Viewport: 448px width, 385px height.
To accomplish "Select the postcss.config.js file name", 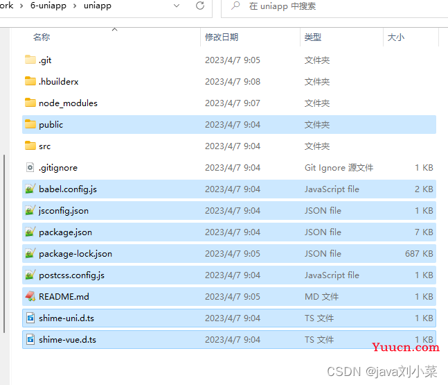I will click(x=71, y=275).
